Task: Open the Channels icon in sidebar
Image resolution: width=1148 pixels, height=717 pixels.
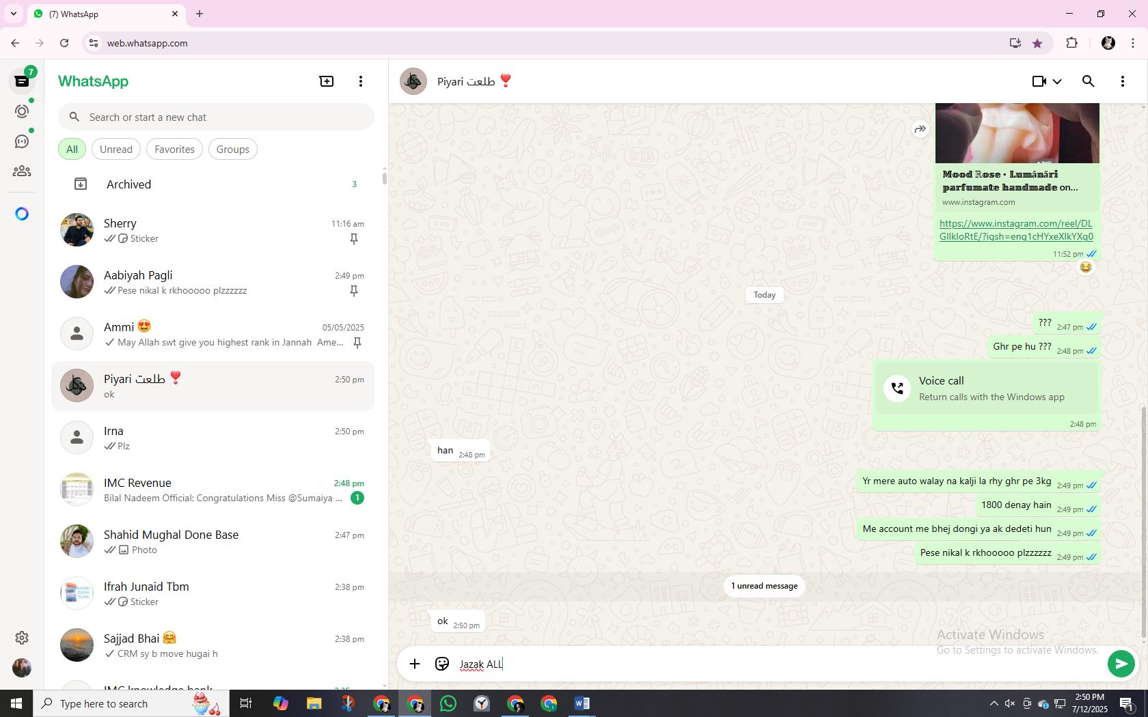Action: click(x=22, y=141)
